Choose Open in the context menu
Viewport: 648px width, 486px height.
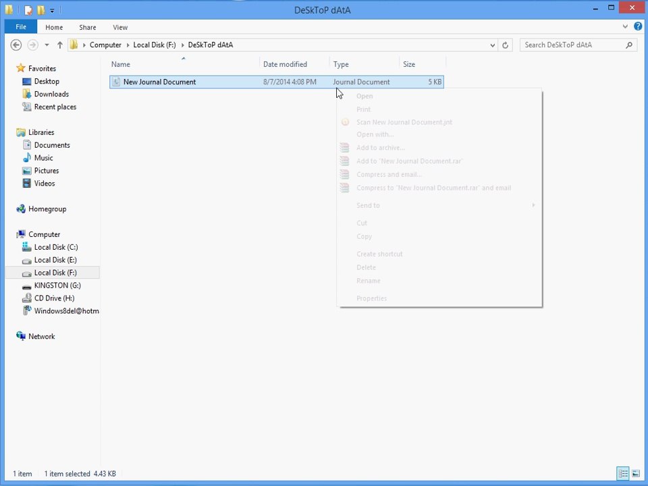click(439, 97)
